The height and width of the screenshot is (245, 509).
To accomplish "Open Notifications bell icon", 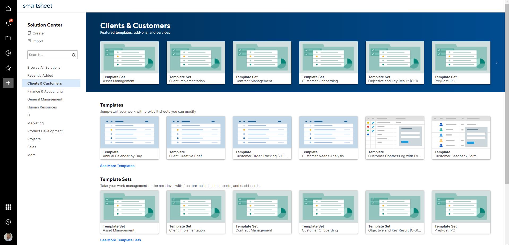I will [8, 23].
